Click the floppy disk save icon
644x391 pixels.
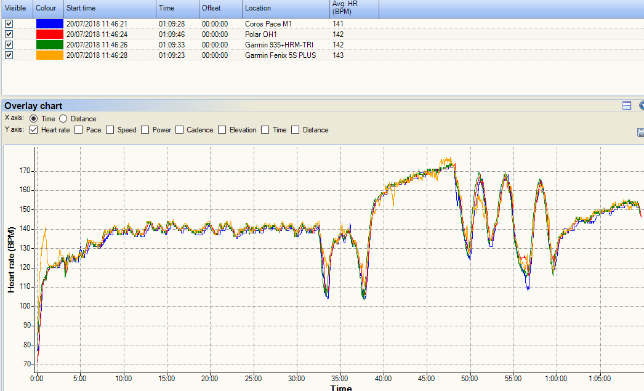(x=640, y=132)
